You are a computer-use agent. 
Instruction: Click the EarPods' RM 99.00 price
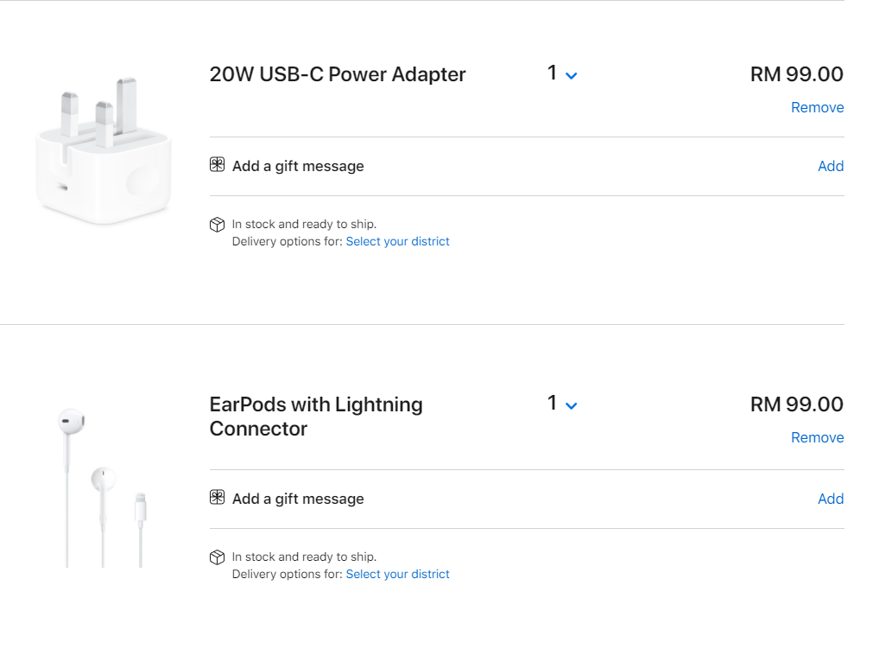coord(796,404)
